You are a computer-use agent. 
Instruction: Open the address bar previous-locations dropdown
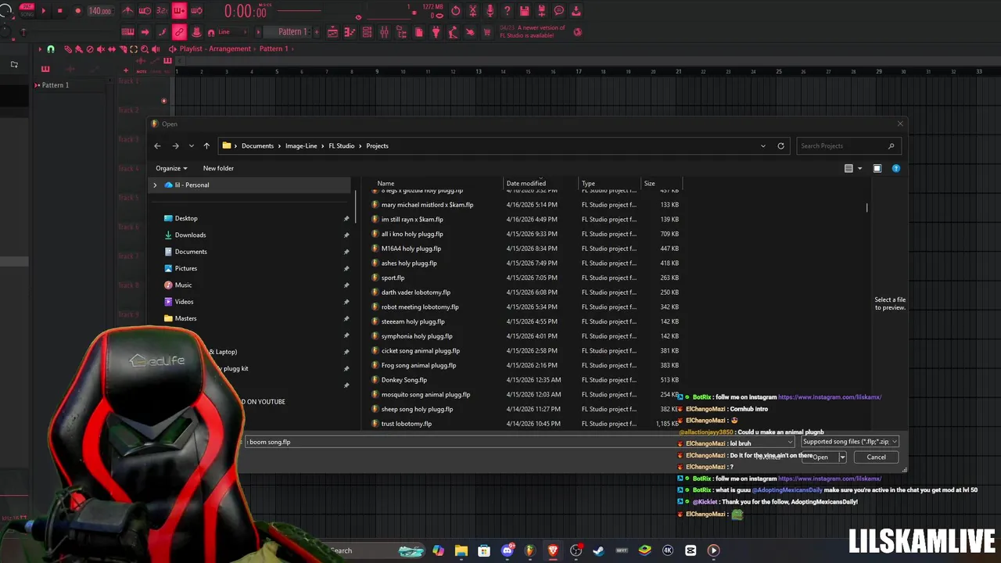pos(763,145)
